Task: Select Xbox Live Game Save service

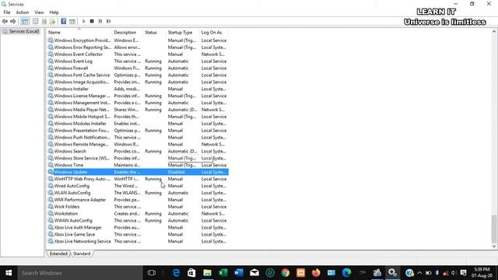Action: [138, 234]
